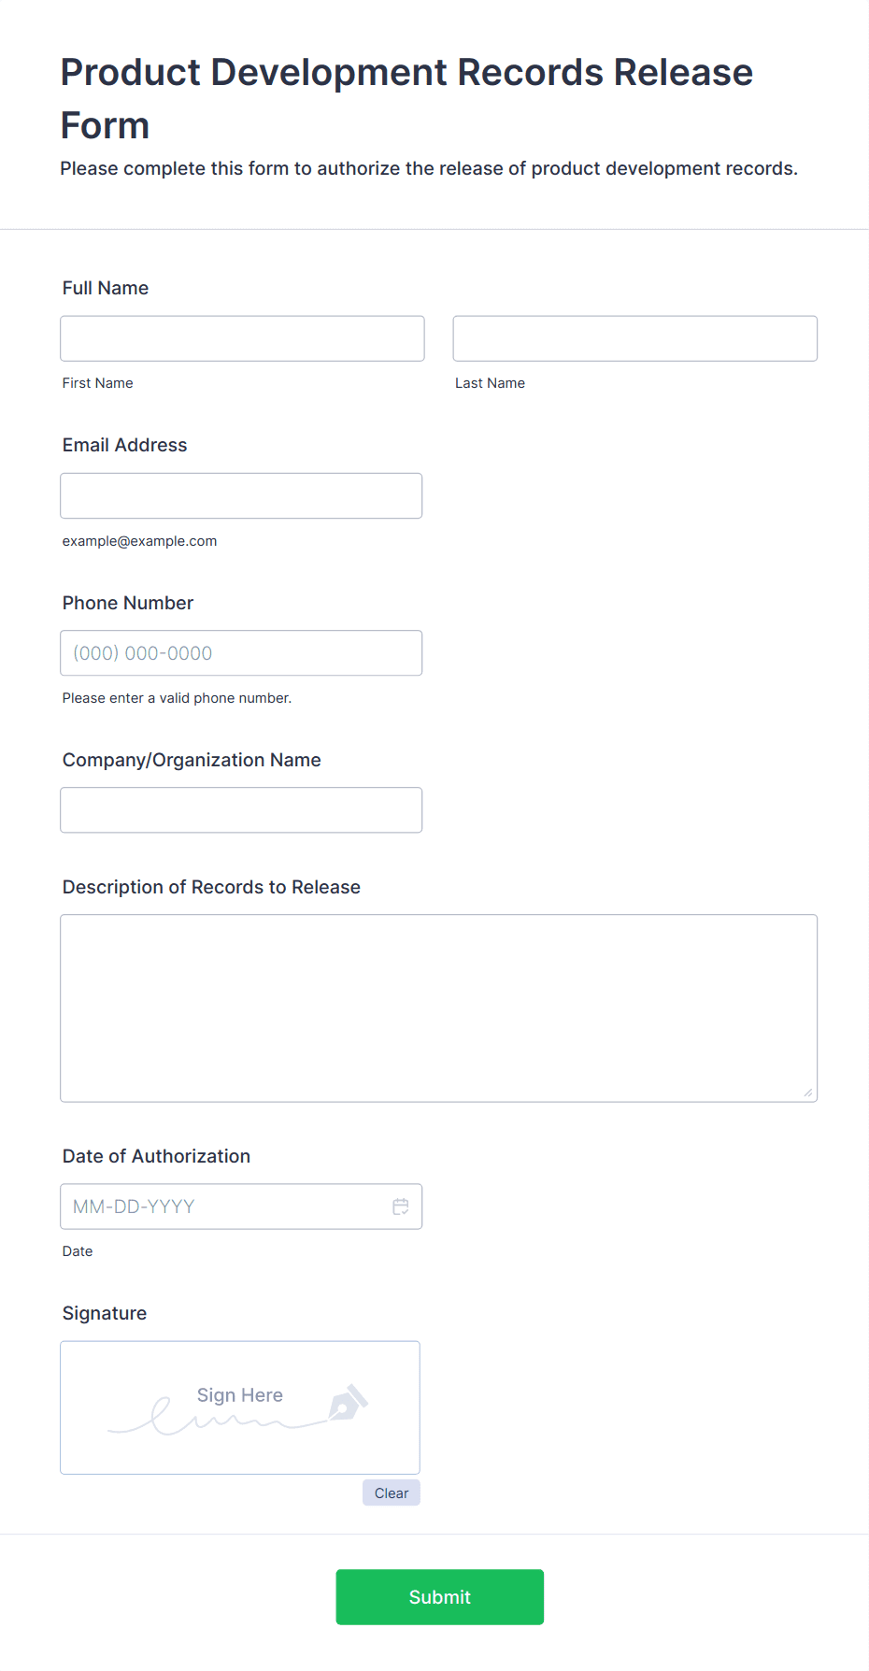Viewport: 869px width, 1671px height.
Task: Click the First Name input field
Action: click(242, 338)
